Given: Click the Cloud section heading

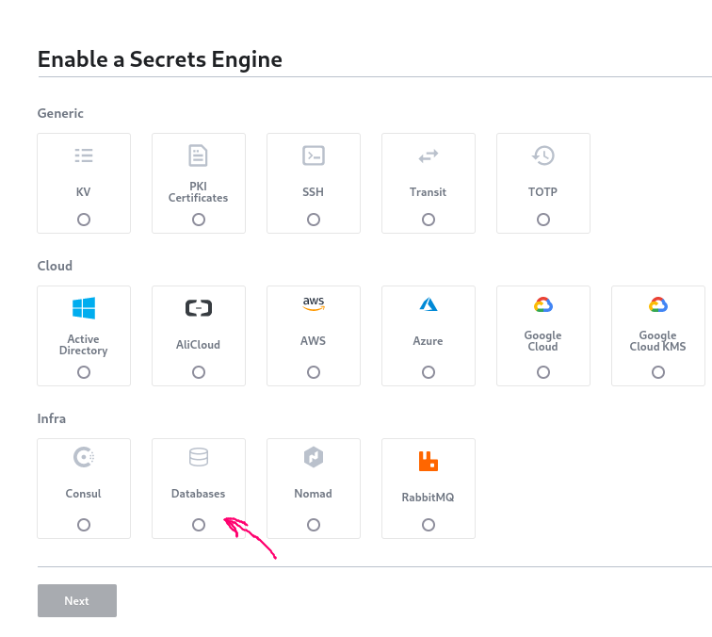Looking at the screenshot, I should click(55, 266).
